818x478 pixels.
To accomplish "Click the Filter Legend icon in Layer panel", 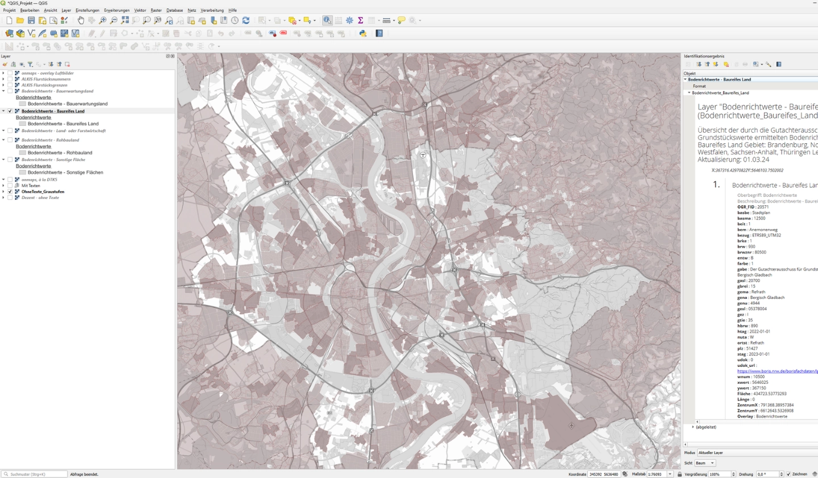I will pyautogui.click(x=30, y=64).
